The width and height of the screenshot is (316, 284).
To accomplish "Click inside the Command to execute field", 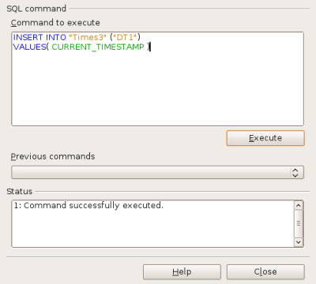I will point(157,79).
